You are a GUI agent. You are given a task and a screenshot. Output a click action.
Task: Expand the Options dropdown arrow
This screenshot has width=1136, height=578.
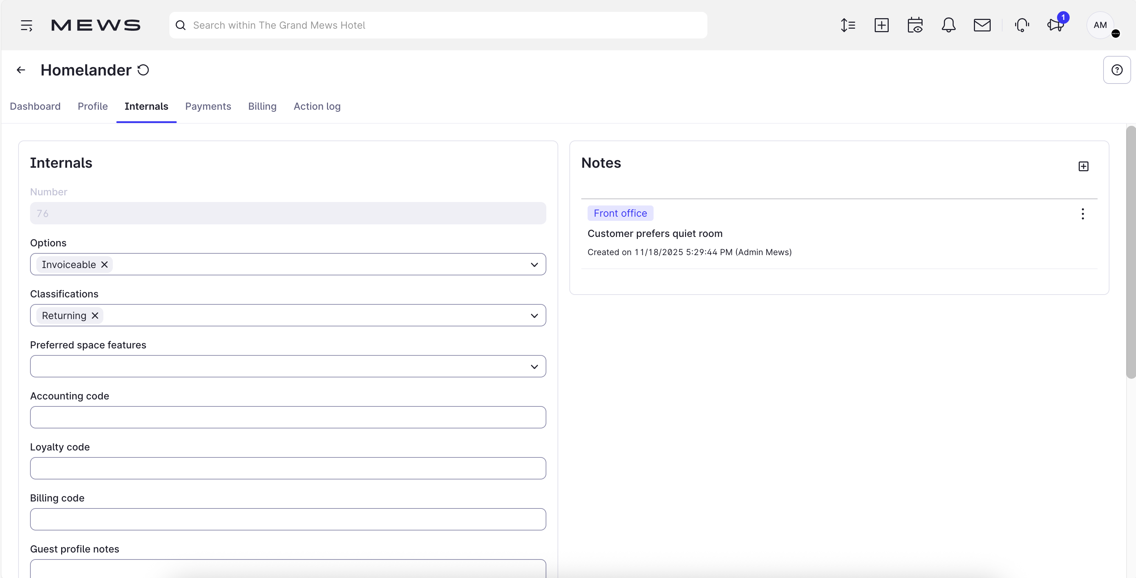pyautogui.click(x=534, y=265)
